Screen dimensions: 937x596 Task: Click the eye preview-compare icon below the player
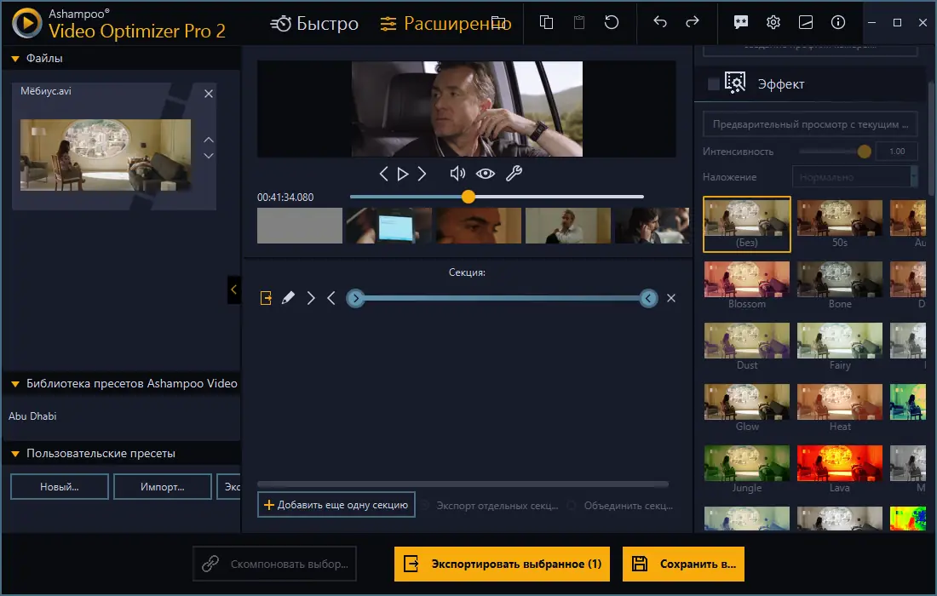[486, 173]
